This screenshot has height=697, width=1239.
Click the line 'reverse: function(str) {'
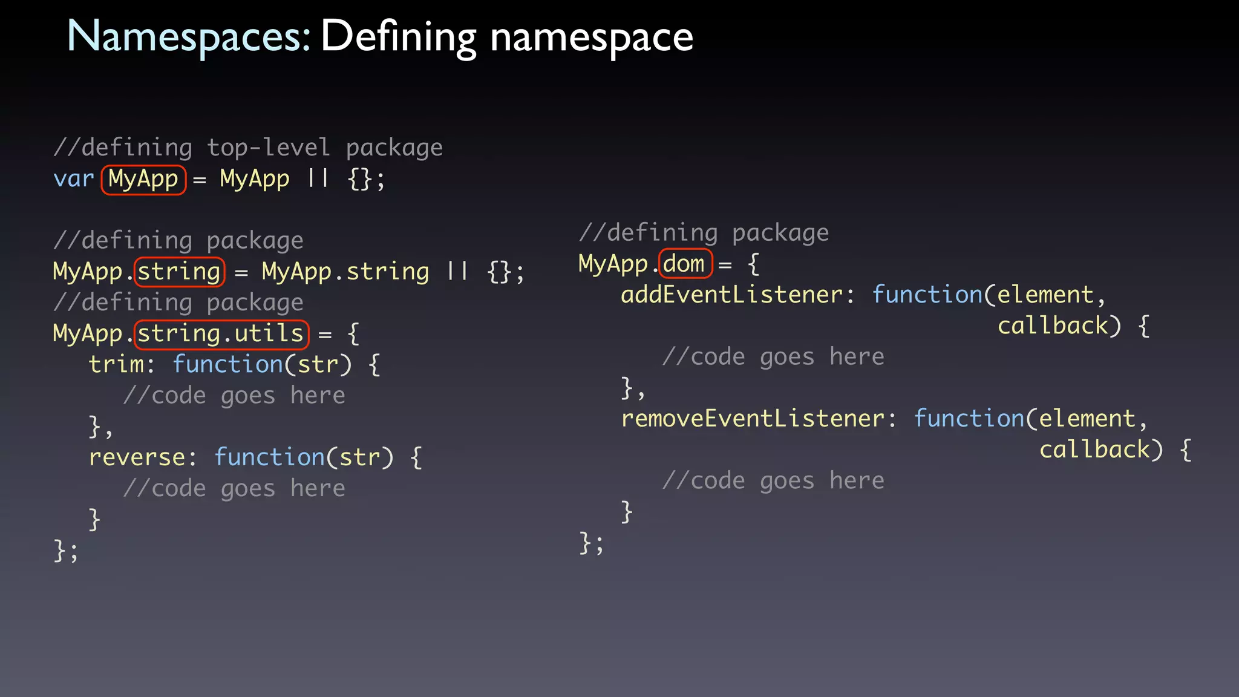pos(255,457)
